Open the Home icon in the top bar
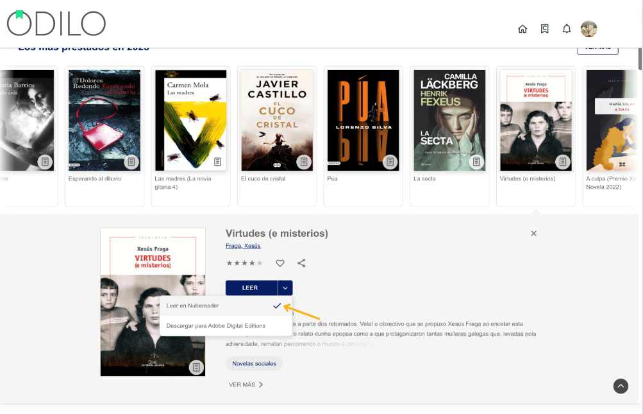 pyautogui.click(x=522, y=29)
